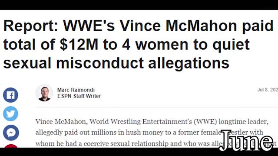Click the partially visible red share icon

tap(10, 146)
